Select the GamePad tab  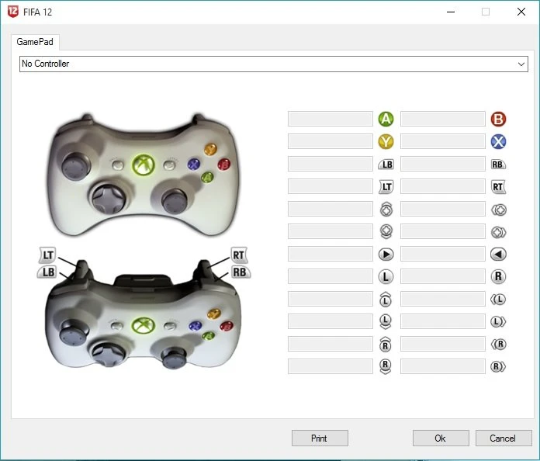[35, 42]
